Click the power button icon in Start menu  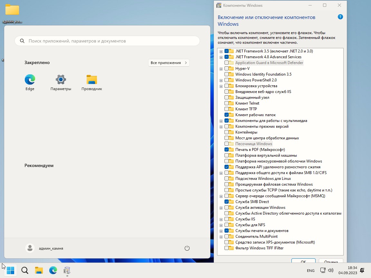[187, 248]
